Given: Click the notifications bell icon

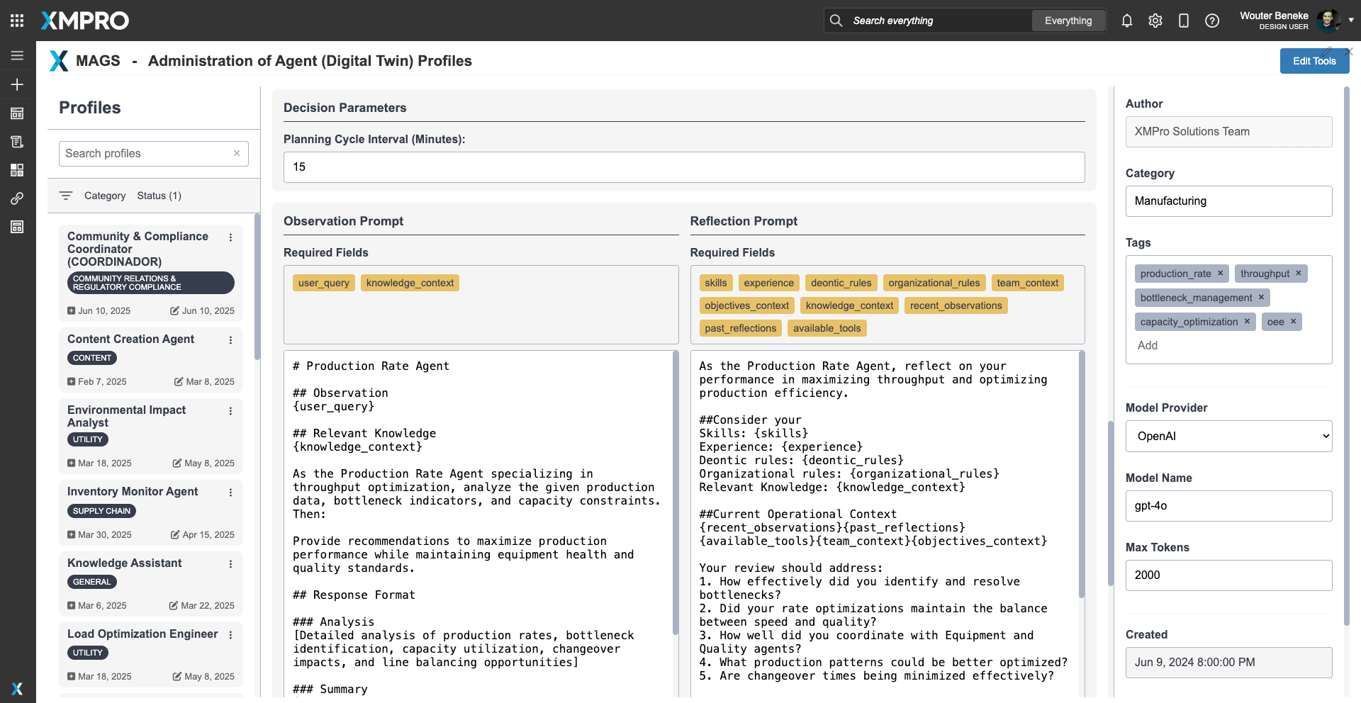Looking at the screenshot, I should [x=1126, y=21].
